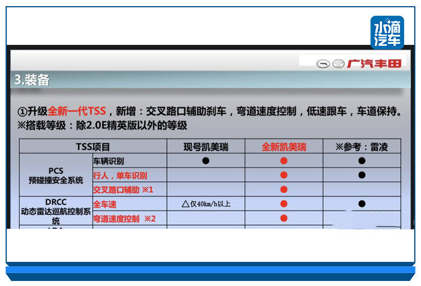Click the '现号凯美瑞' column header
Screen dimensions: 421x286
pos(206,147)
